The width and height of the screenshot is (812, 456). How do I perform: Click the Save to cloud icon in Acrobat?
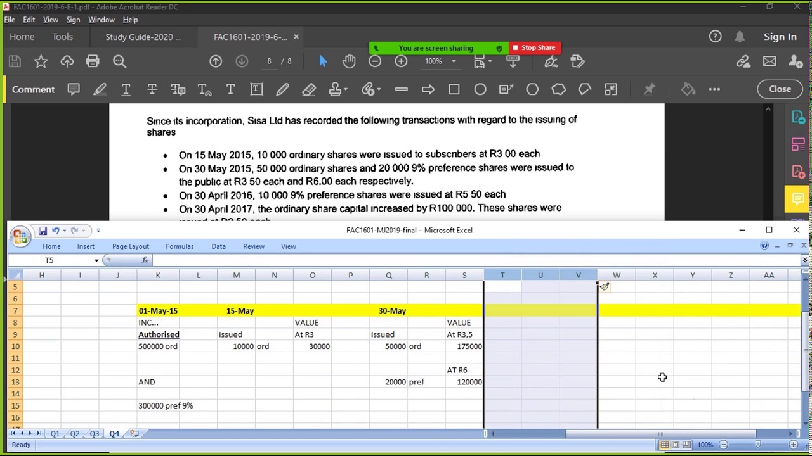[x=15, y=61]
